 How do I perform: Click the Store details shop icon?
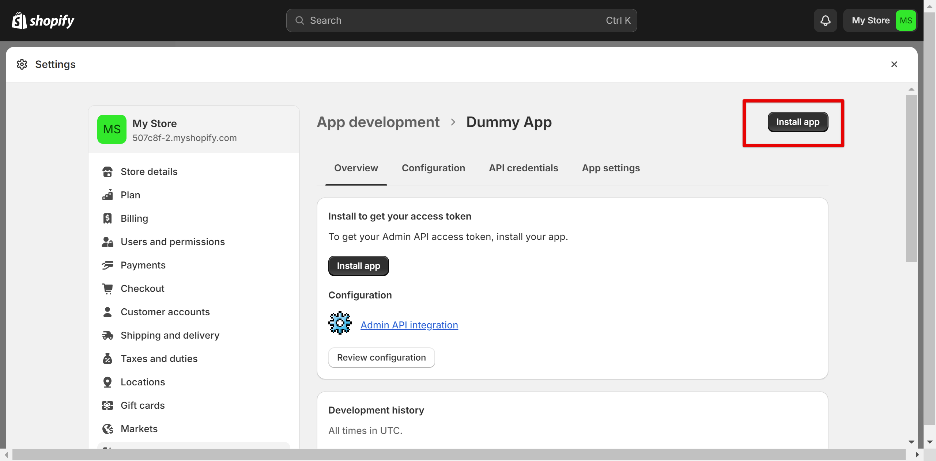click(x=107, y=172)
